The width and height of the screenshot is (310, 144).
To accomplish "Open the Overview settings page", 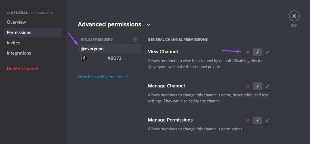I will (x=16, y=22).
